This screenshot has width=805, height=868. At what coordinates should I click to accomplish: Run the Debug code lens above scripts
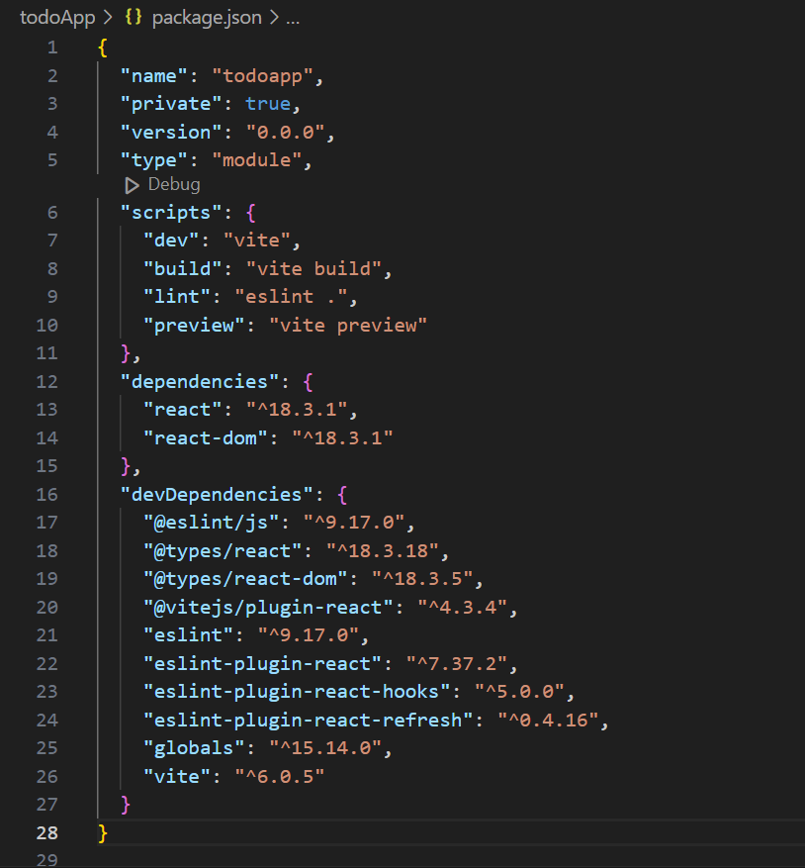[174, 184]
